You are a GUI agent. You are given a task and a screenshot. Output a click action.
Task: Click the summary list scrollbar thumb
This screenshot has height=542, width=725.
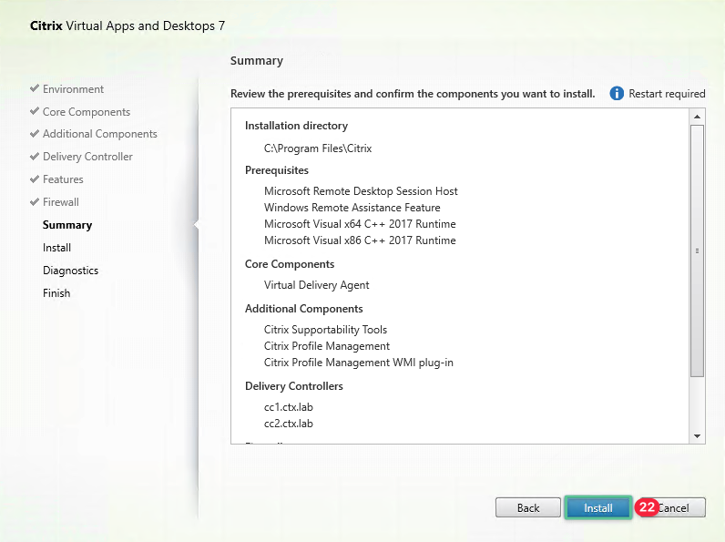(x=698, y=251)
